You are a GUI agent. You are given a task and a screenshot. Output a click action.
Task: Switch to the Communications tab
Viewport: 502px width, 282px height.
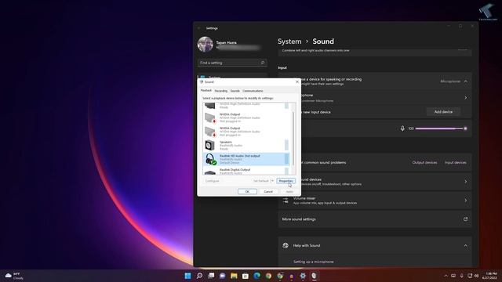tap(253, 91)
